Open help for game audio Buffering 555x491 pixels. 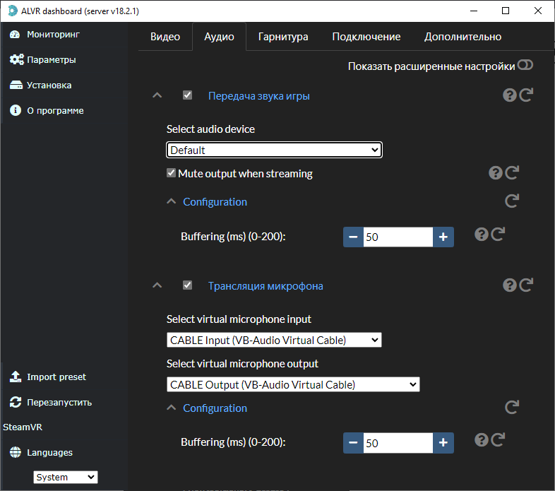point(481,235)
